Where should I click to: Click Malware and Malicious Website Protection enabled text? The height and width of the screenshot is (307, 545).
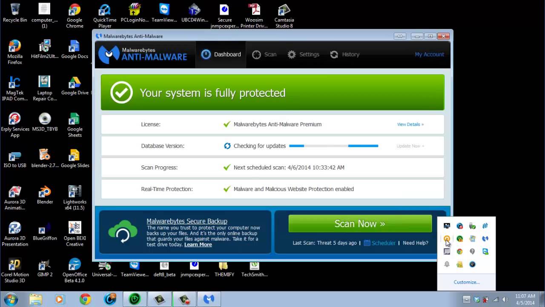click(294, 189)
